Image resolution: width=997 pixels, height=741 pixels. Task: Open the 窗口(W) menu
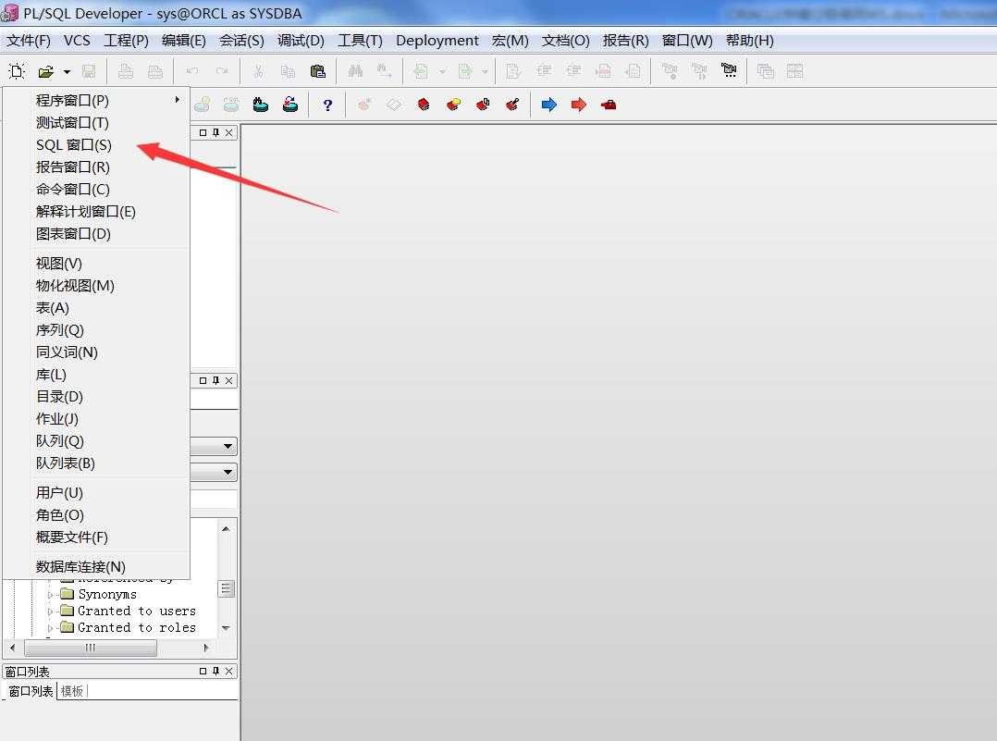(687, 41)
